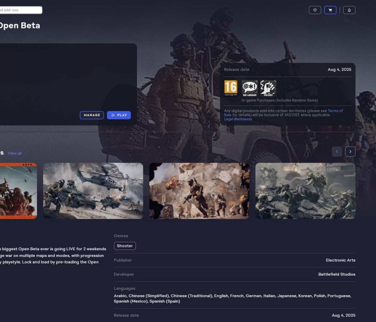Click View all screenshots link
376x322 pixels.
click(15, 153)
